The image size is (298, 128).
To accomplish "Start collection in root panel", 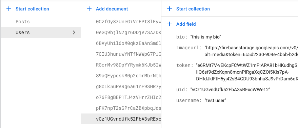I will coord(32,9).
